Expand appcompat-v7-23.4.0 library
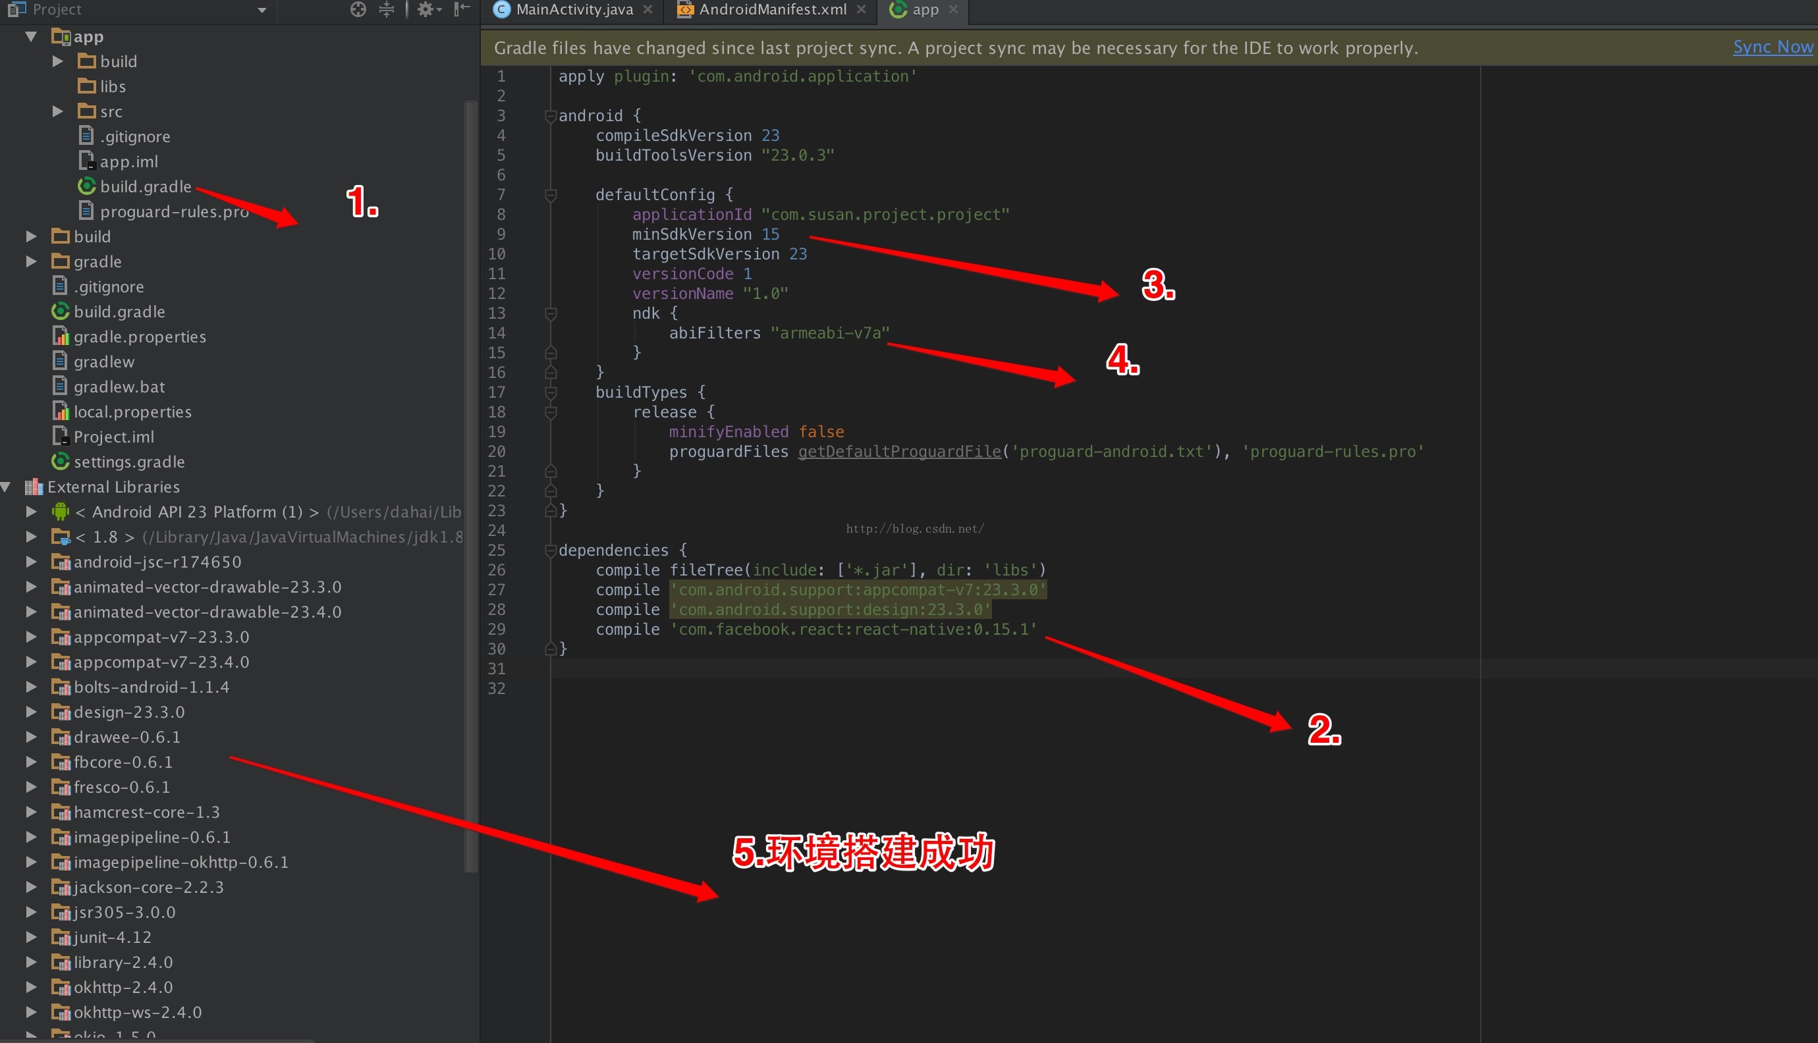 pyautogui.click(x=31, y=662)
